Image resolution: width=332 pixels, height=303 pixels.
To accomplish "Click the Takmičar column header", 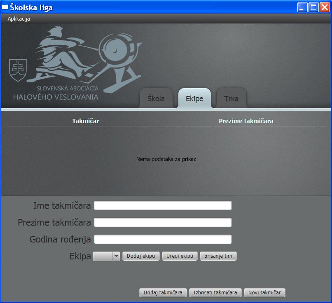I will [x=86, y=121].
